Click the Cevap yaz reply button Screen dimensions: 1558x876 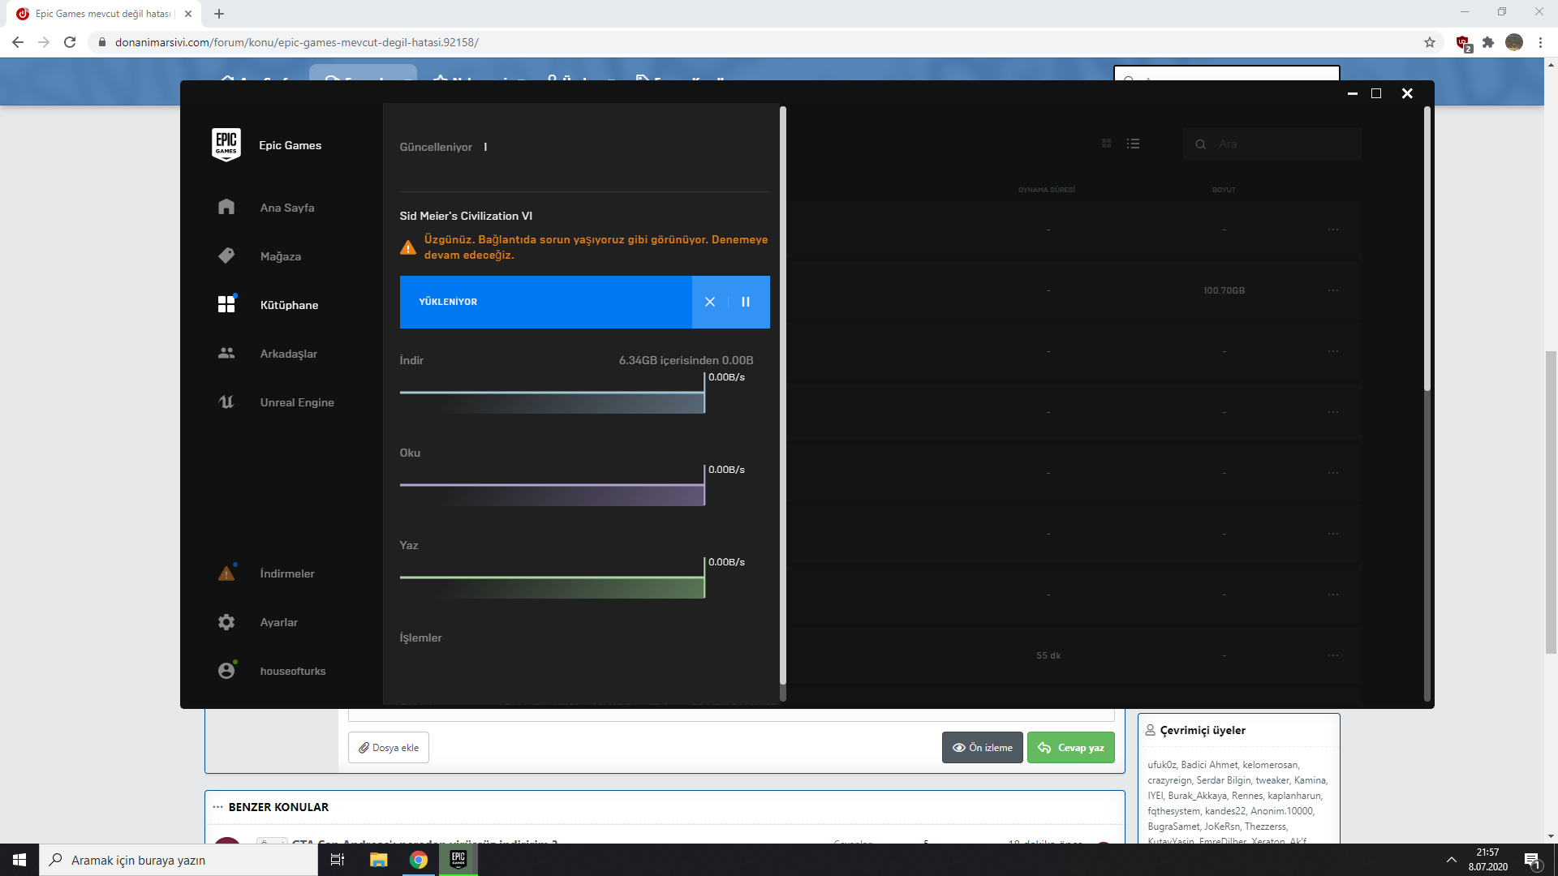click(1071, 748)
